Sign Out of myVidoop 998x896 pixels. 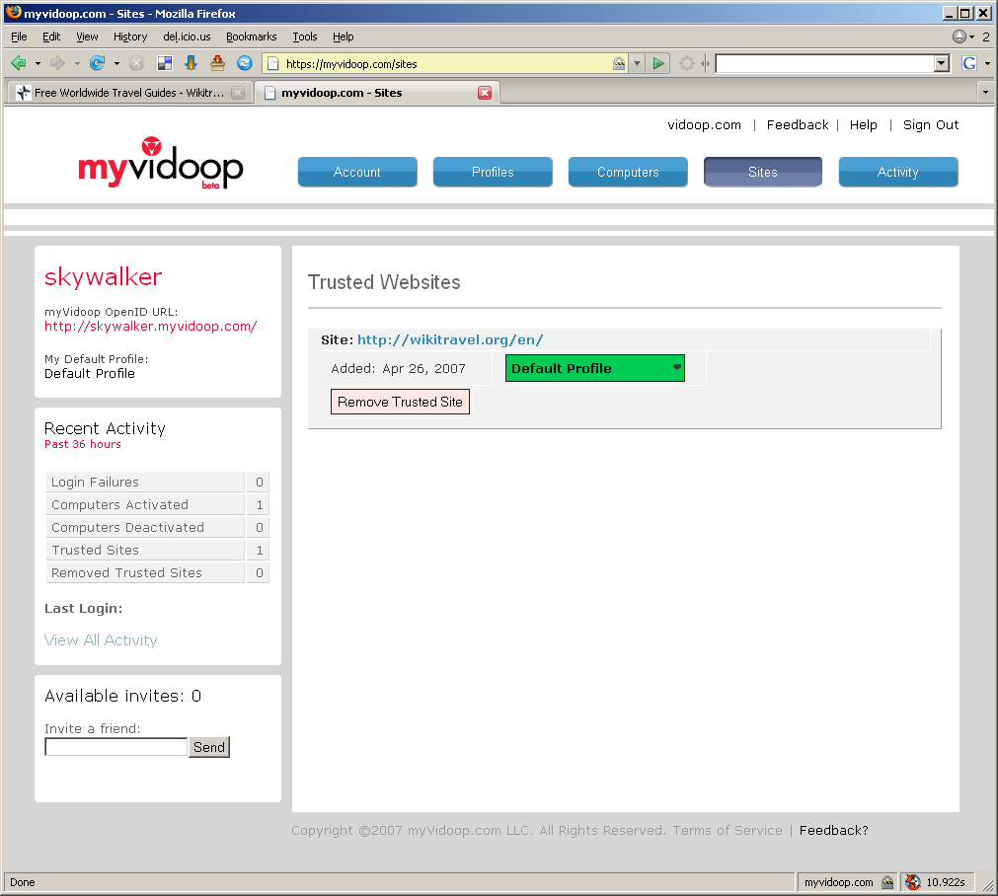coord(931,124)
